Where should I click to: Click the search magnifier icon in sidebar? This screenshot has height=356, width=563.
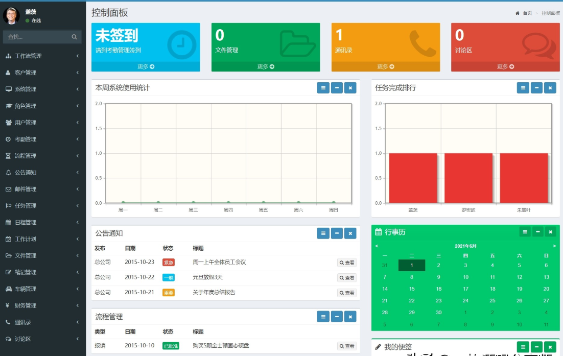click(74, 37)
